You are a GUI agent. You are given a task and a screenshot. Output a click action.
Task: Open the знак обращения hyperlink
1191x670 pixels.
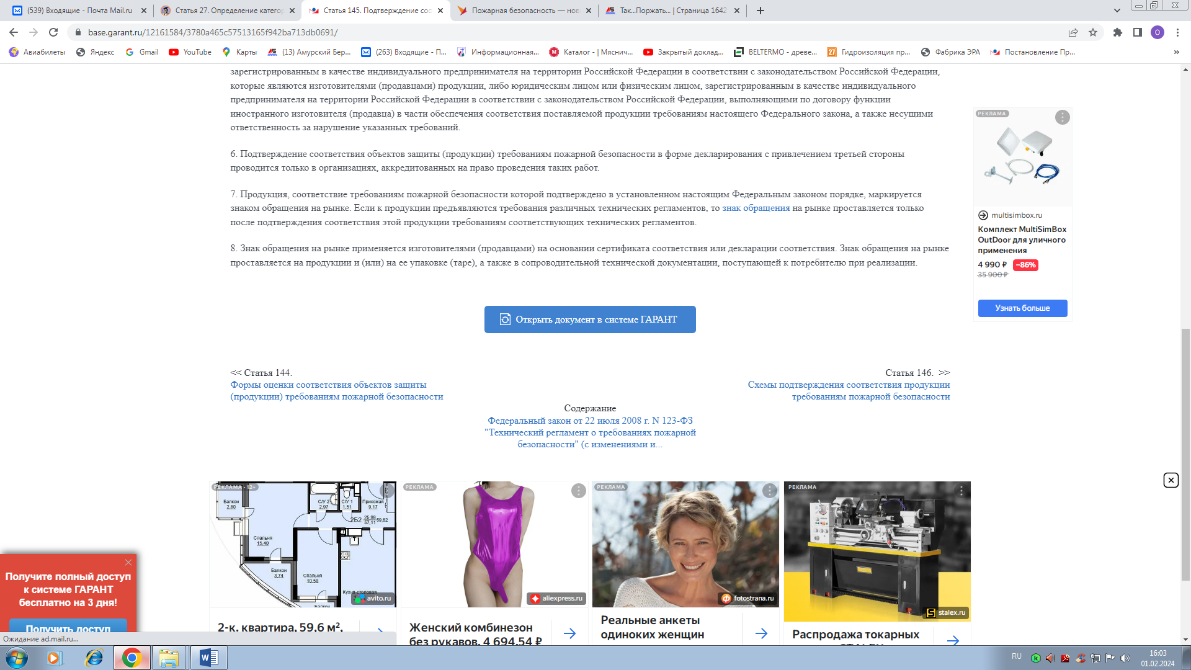point(756,208)
